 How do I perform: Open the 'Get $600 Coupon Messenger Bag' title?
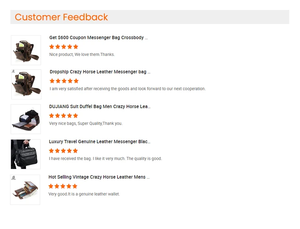[x=98, y=38]
